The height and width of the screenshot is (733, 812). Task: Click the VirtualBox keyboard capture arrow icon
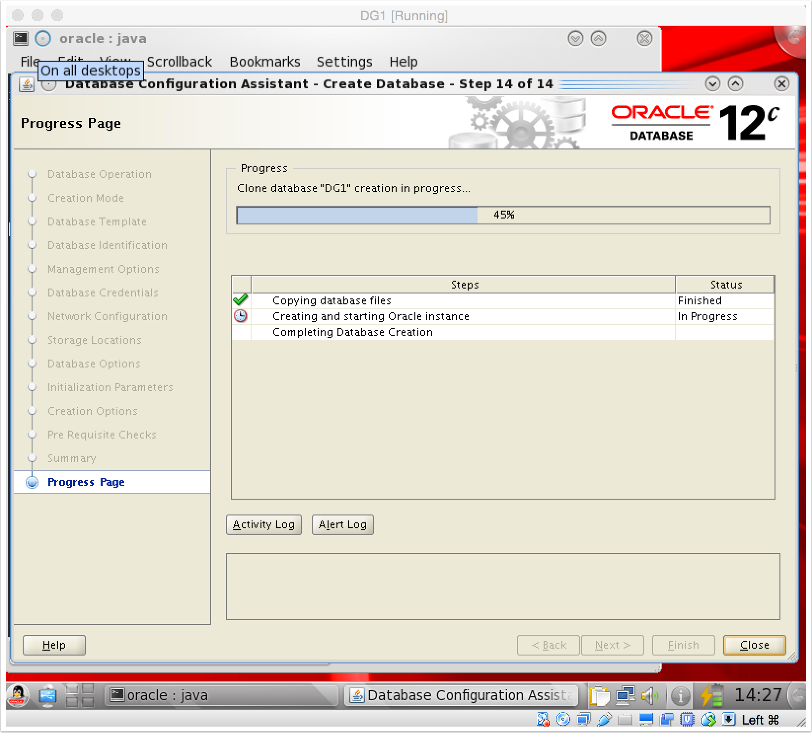coord(729,720)
